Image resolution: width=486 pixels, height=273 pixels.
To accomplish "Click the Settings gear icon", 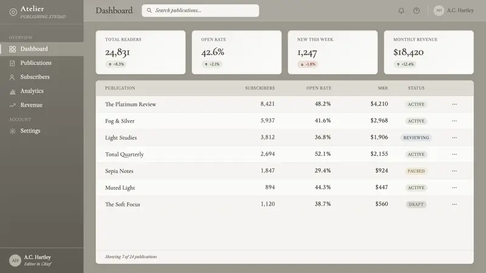I will (12, 131).
